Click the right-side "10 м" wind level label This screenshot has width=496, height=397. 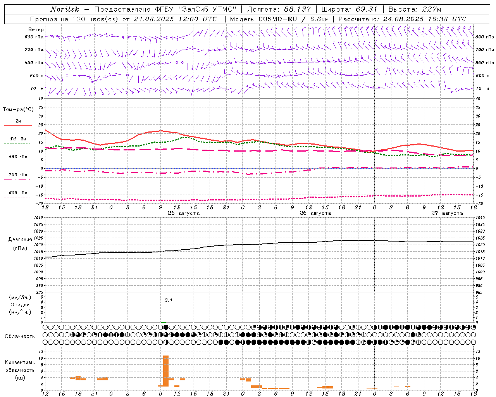click(x=482, y=88)
